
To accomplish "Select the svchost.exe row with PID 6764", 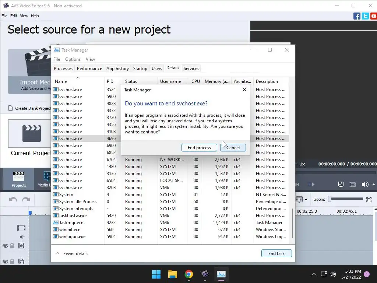I will pos(170,159).
